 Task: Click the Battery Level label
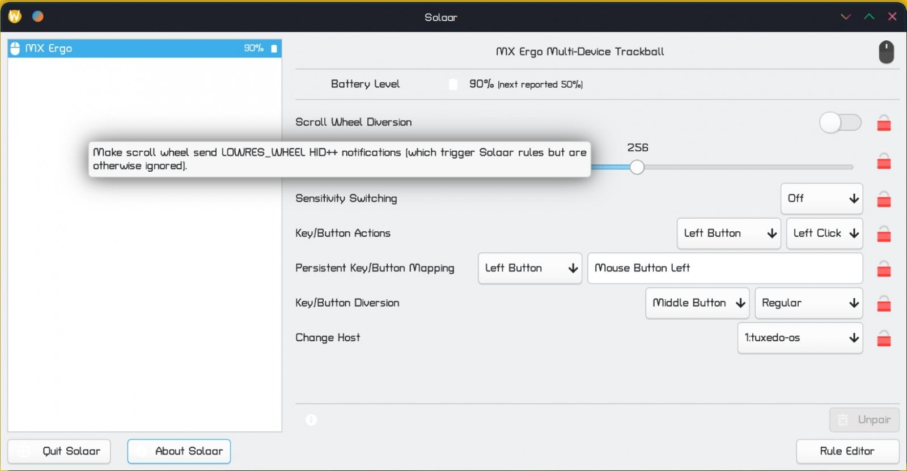(x=366, y=84)
